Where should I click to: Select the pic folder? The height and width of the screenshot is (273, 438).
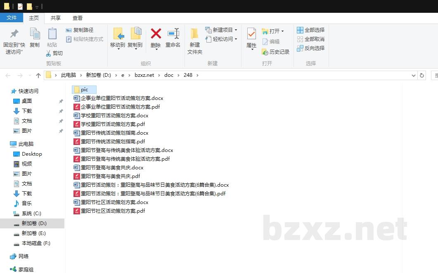coord(84,90)
